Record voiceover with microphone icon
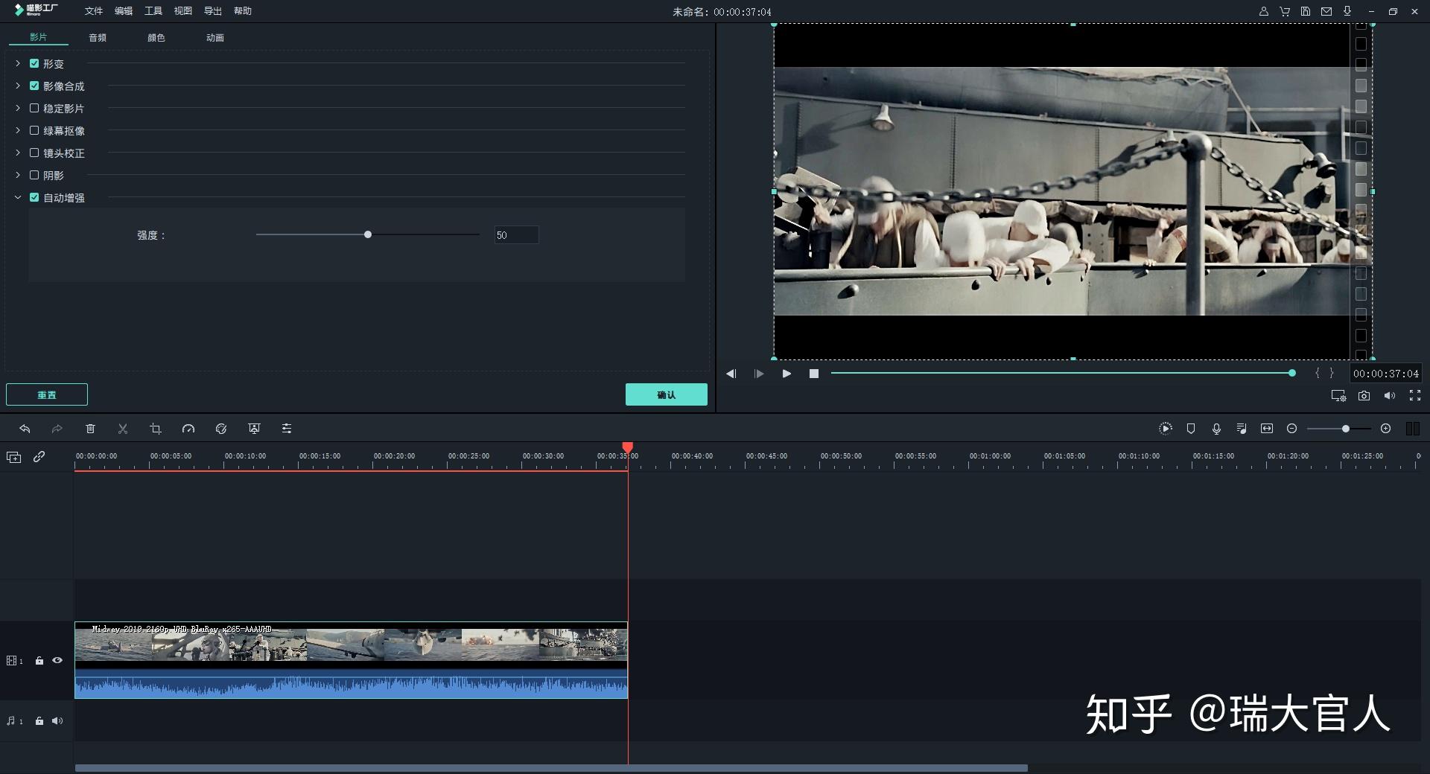Screen dimensions: 1430x774 (x=1216, y=429)
